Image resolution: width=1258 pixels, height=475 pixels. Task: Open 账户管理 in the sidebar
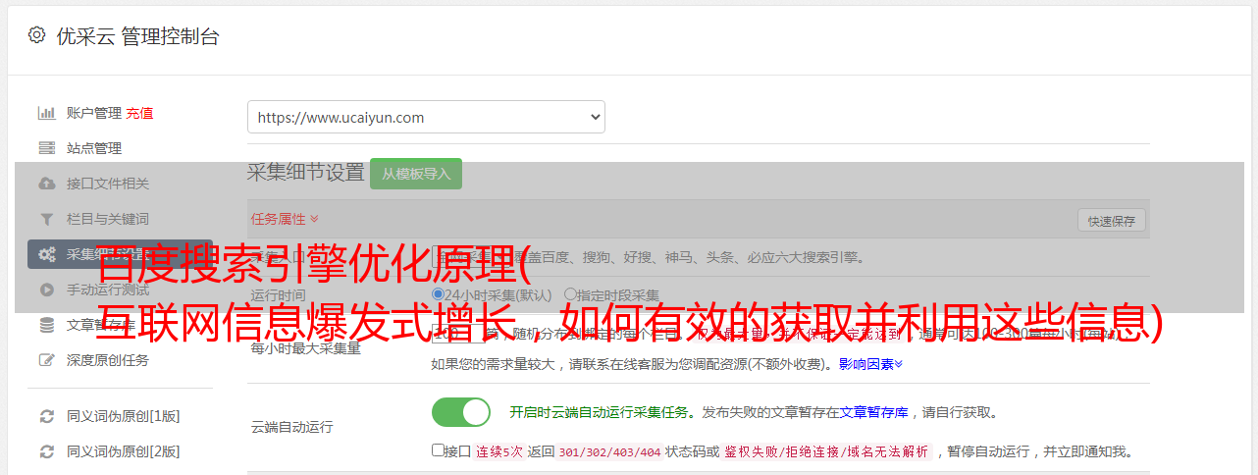(94, 113)
